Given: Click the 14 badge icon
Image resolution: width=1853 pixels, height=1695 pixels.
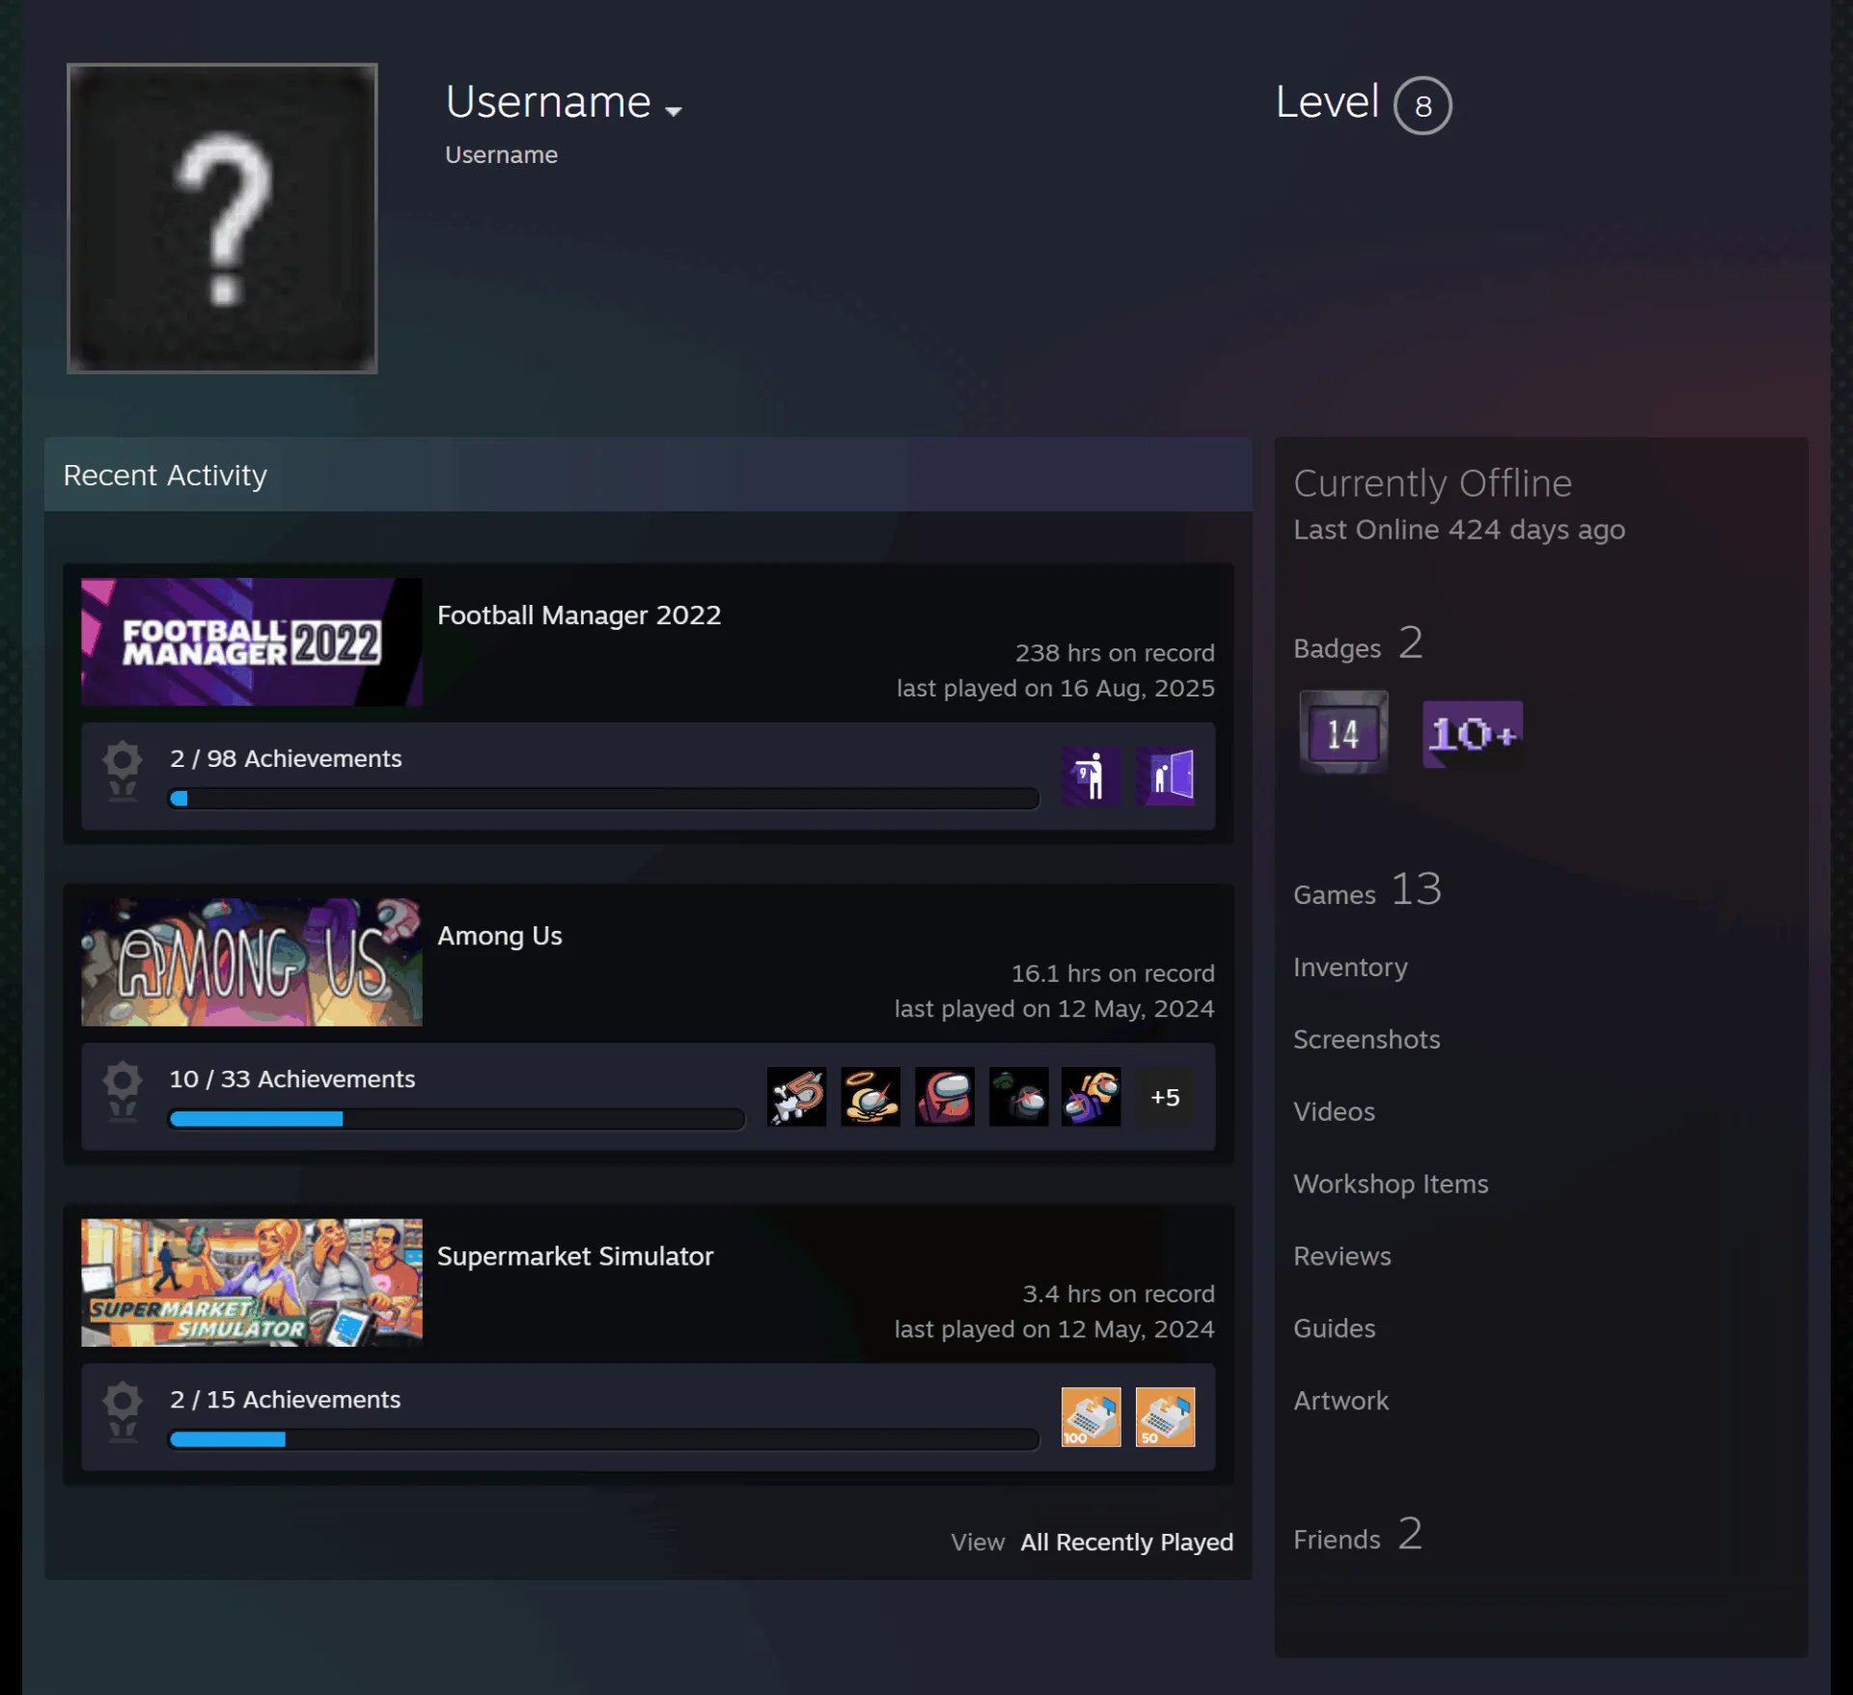Looking at the screenshot, I should pos(1343,732).
